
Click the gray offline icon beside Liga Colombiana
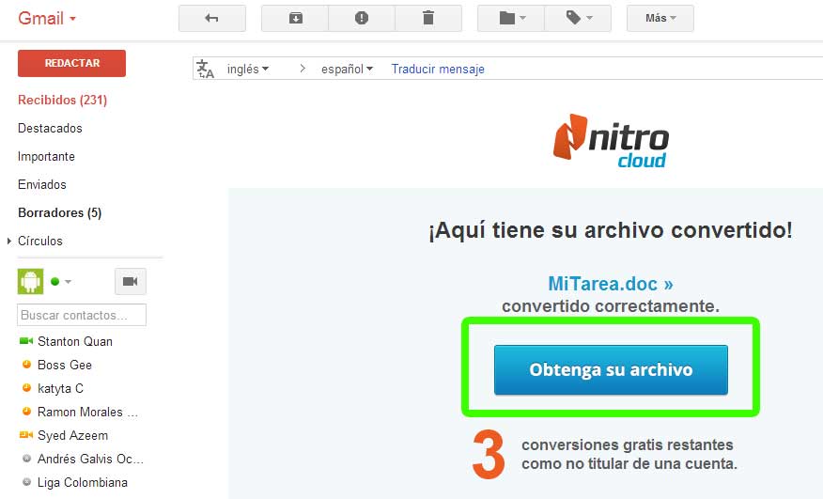coord(26,482)
